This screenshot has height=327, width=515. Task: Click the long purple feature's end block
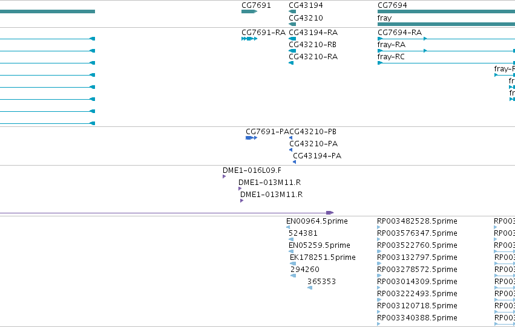(330, 213)
